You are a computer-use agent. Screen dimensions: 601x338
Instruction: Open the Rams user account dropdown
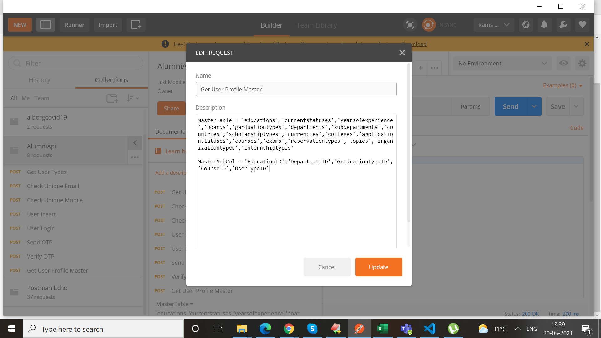coord(494,25)
